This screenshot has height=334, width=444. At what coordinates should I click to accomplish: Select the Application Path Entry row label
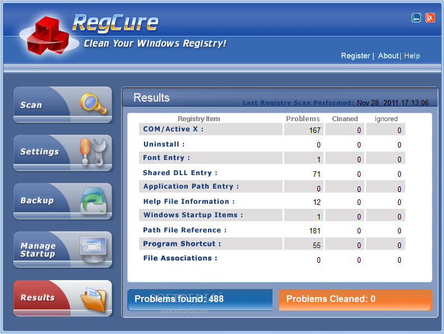191,186
